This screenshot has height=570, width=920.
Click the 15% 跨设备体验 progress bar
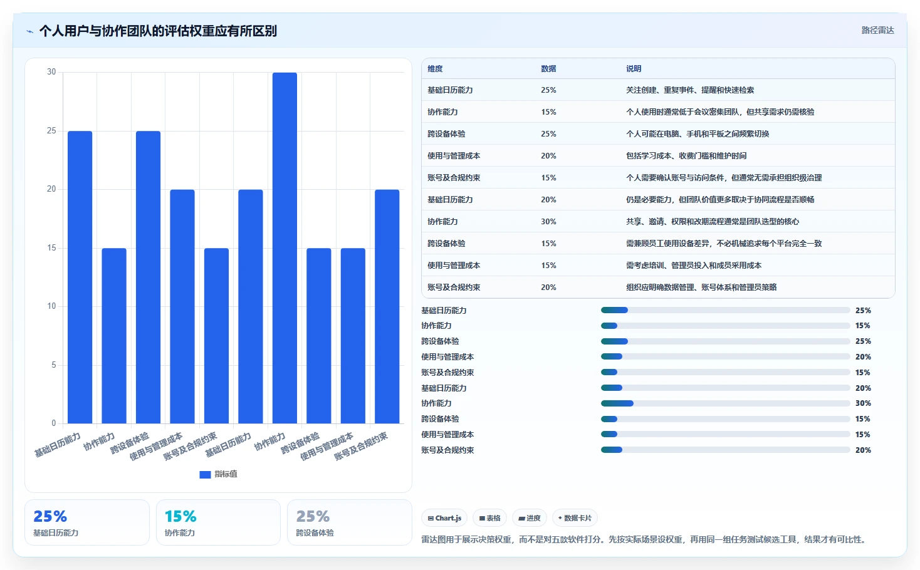[x=725, y=419]
